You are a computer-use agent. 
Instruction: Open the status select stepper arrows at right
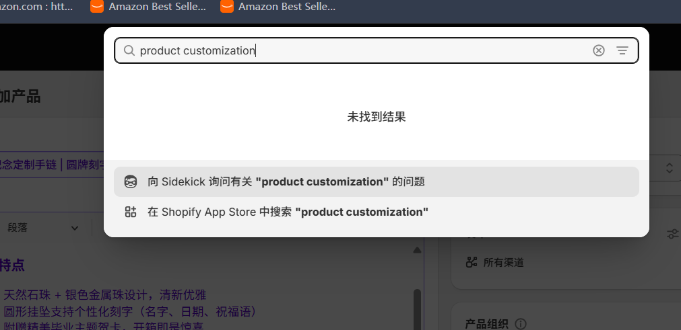(670, 168)
